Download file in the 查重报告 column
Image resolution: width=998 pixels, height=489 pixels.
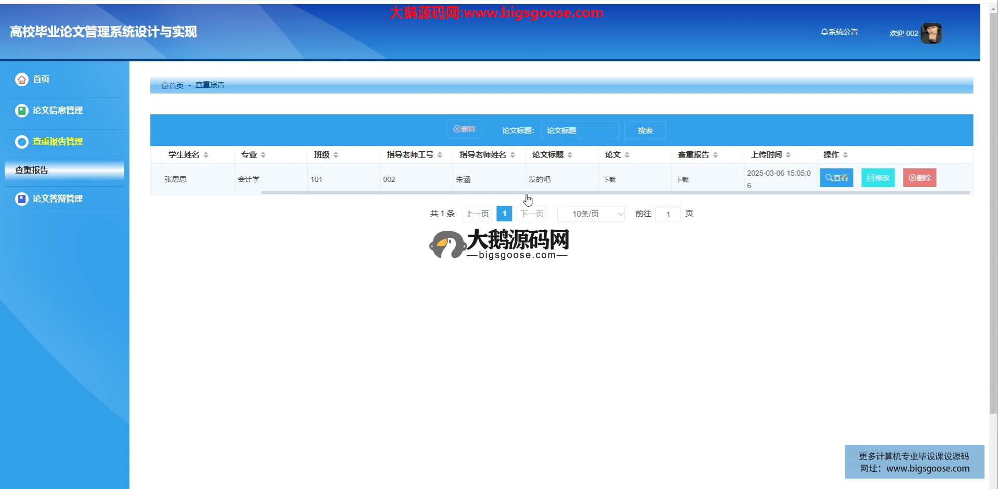[x=682, y=180]
